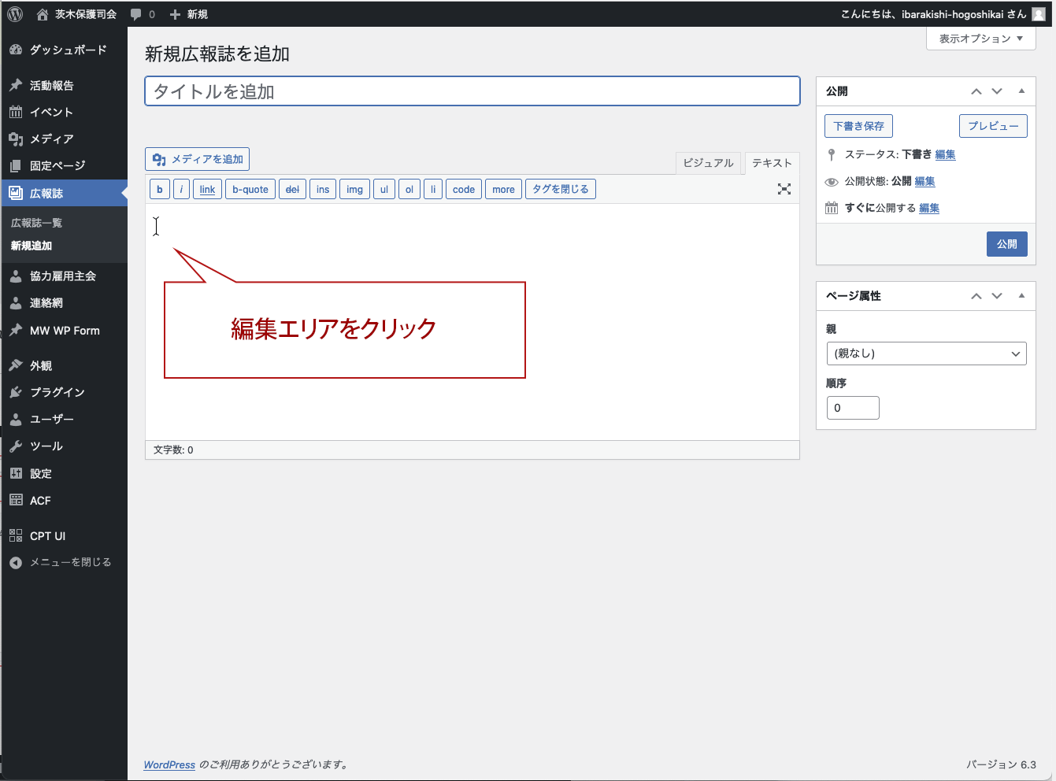
Task: Click the WordPress logo in admin bar
Action: coord(15,14)
